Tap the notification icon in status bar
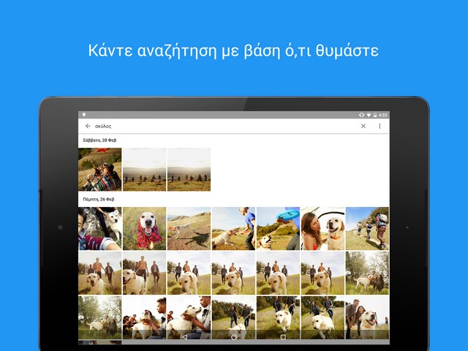 84,115
